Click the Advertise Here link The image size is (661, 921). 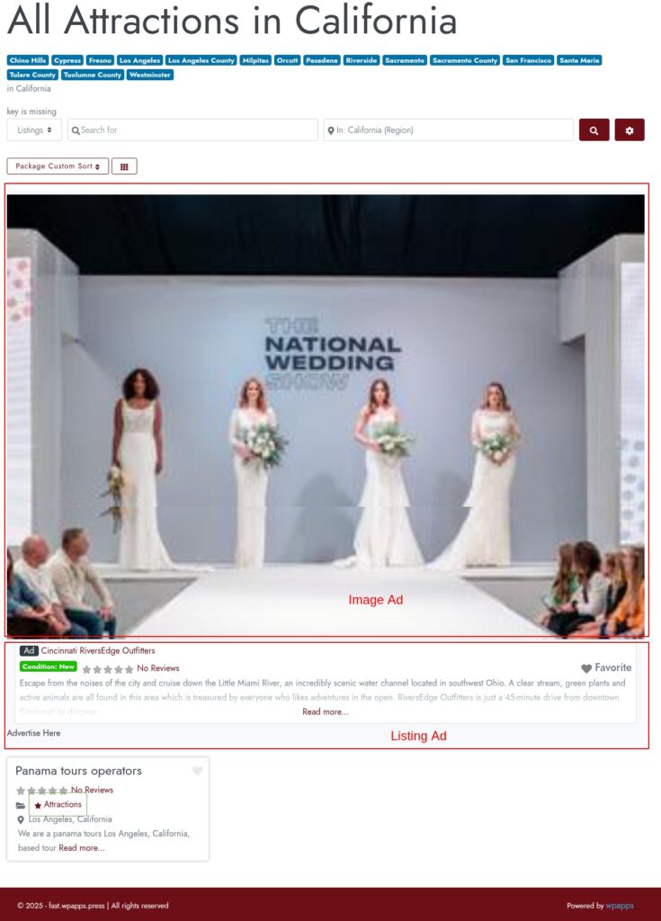click(x=34, y=733)
